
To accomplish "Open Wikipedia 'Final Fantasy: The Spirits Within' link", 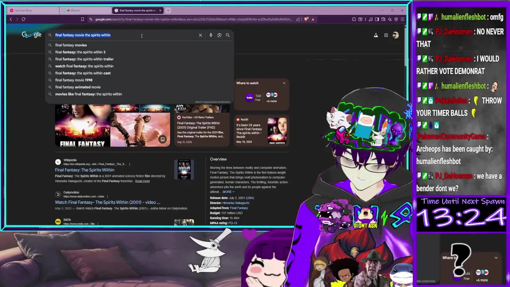I will (x=84, y=170).
